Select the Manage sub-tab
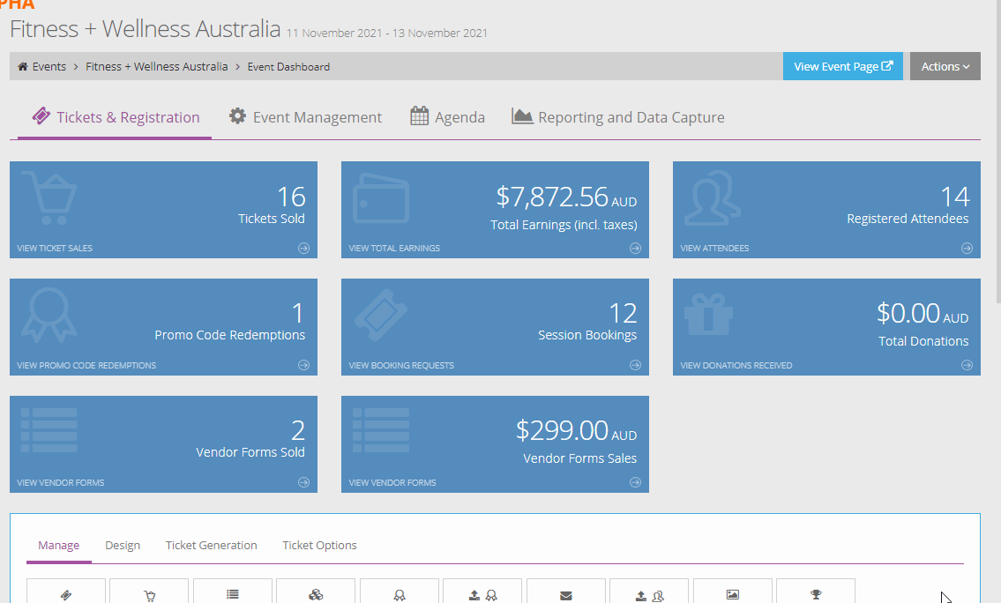 pyautogui.click(x=59, y=546)
